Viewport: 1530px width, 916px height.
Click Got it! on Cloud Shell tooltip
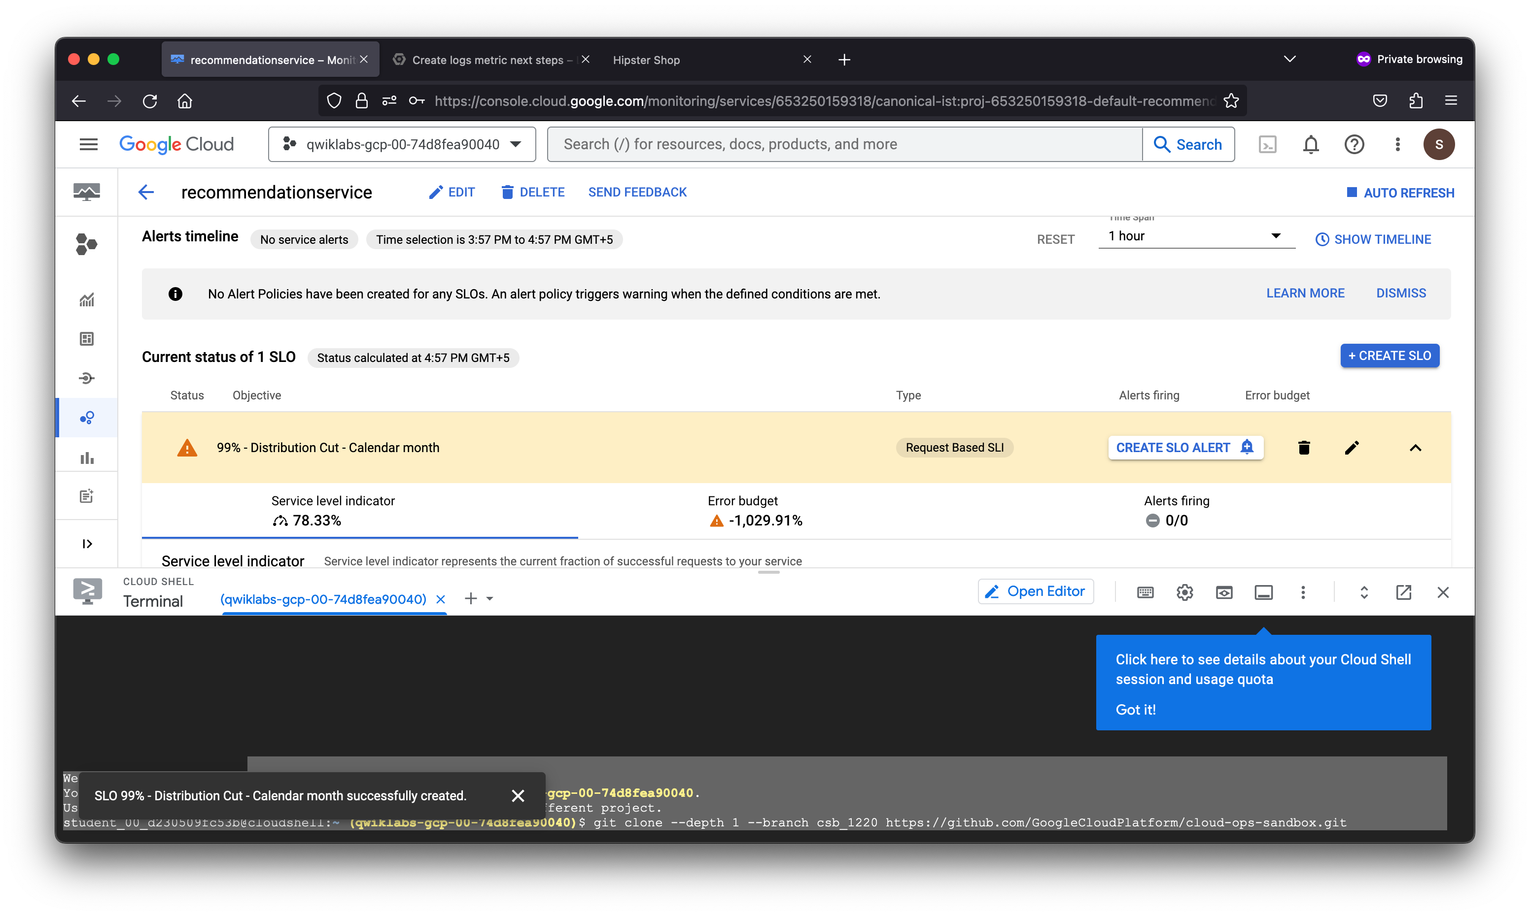coord(1135,710)
